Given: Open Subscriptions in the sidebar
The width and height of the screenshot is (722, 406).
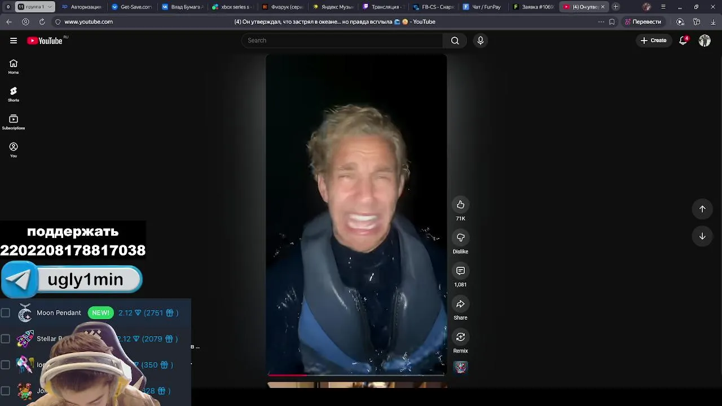Looking at the screenshot, I should 14,122.
